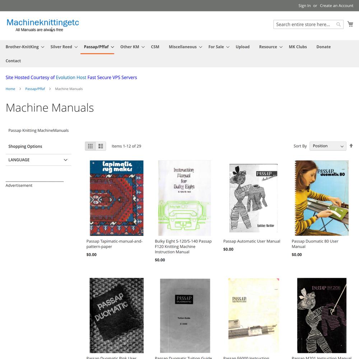Viewport: 359px width, 359px height.
Task: Open Passap E6000 cover thumbnail
Action: point(254,316)
